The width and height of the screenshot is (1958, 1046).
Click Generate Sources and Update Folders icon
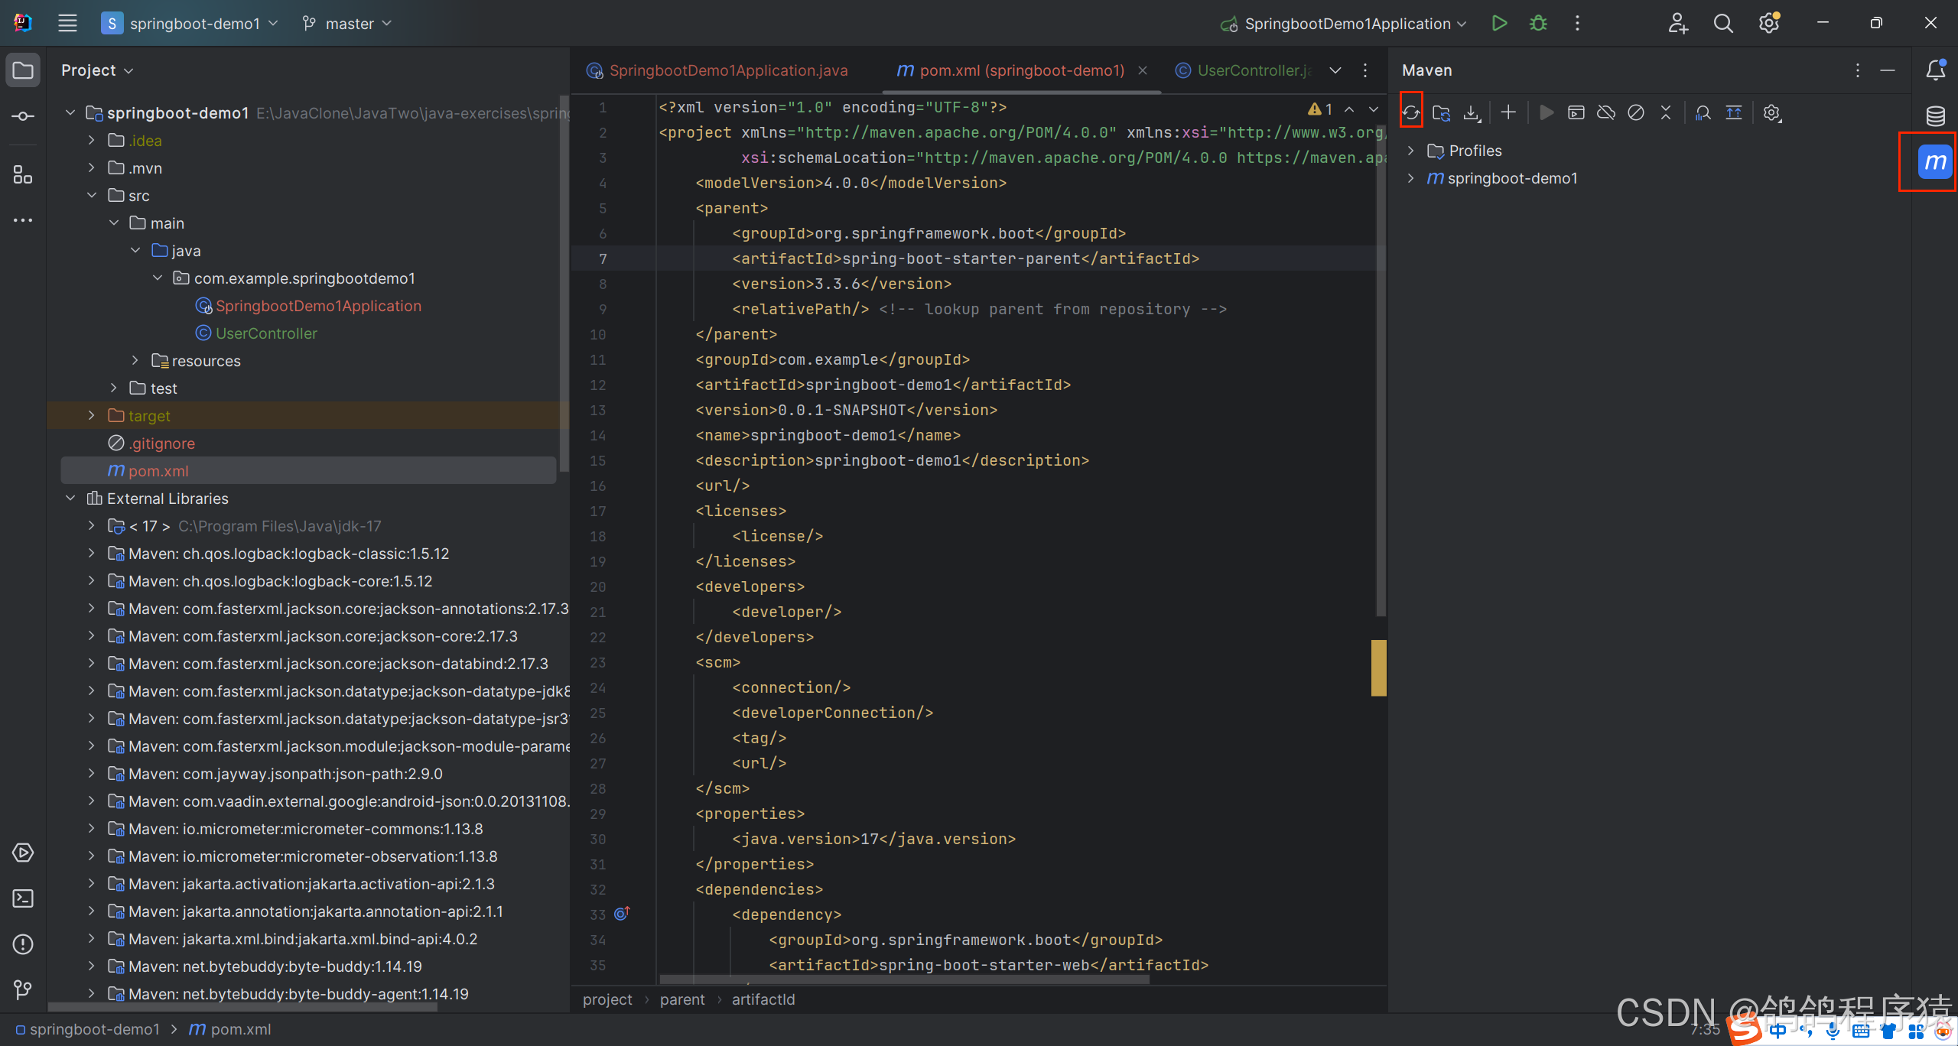point(1441,112)
